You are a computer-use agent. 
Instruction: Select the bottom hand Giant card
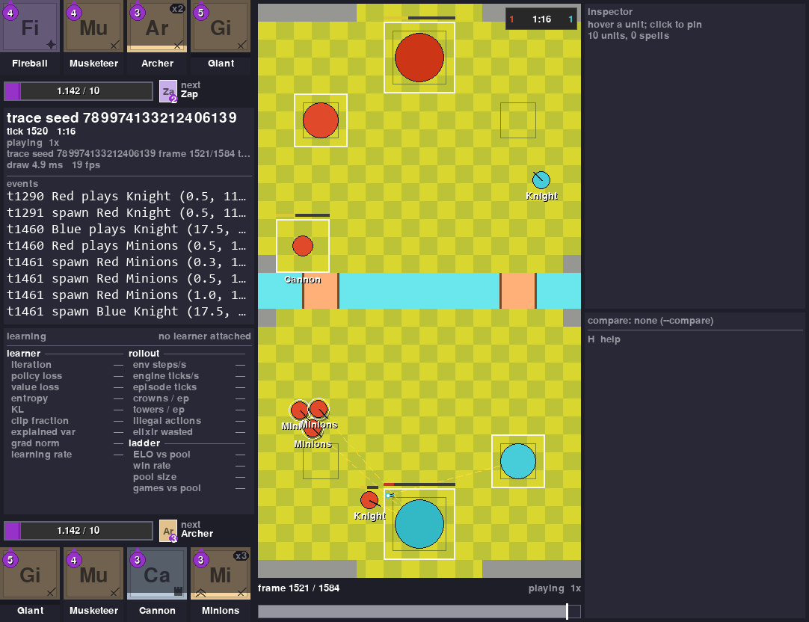coord(30,573)
